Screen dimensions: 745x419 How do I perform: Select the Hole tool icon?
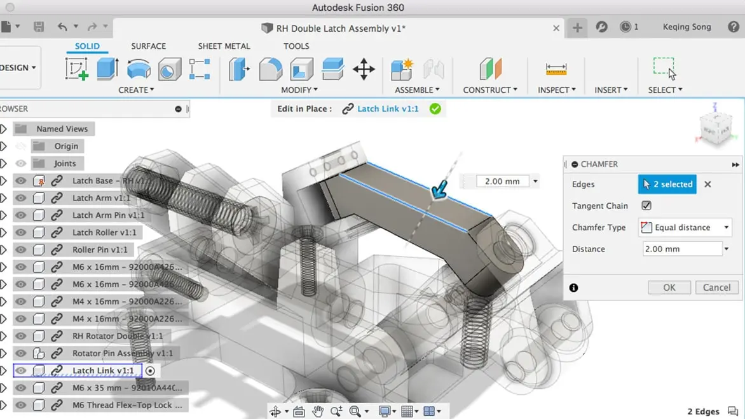point(170,69)
